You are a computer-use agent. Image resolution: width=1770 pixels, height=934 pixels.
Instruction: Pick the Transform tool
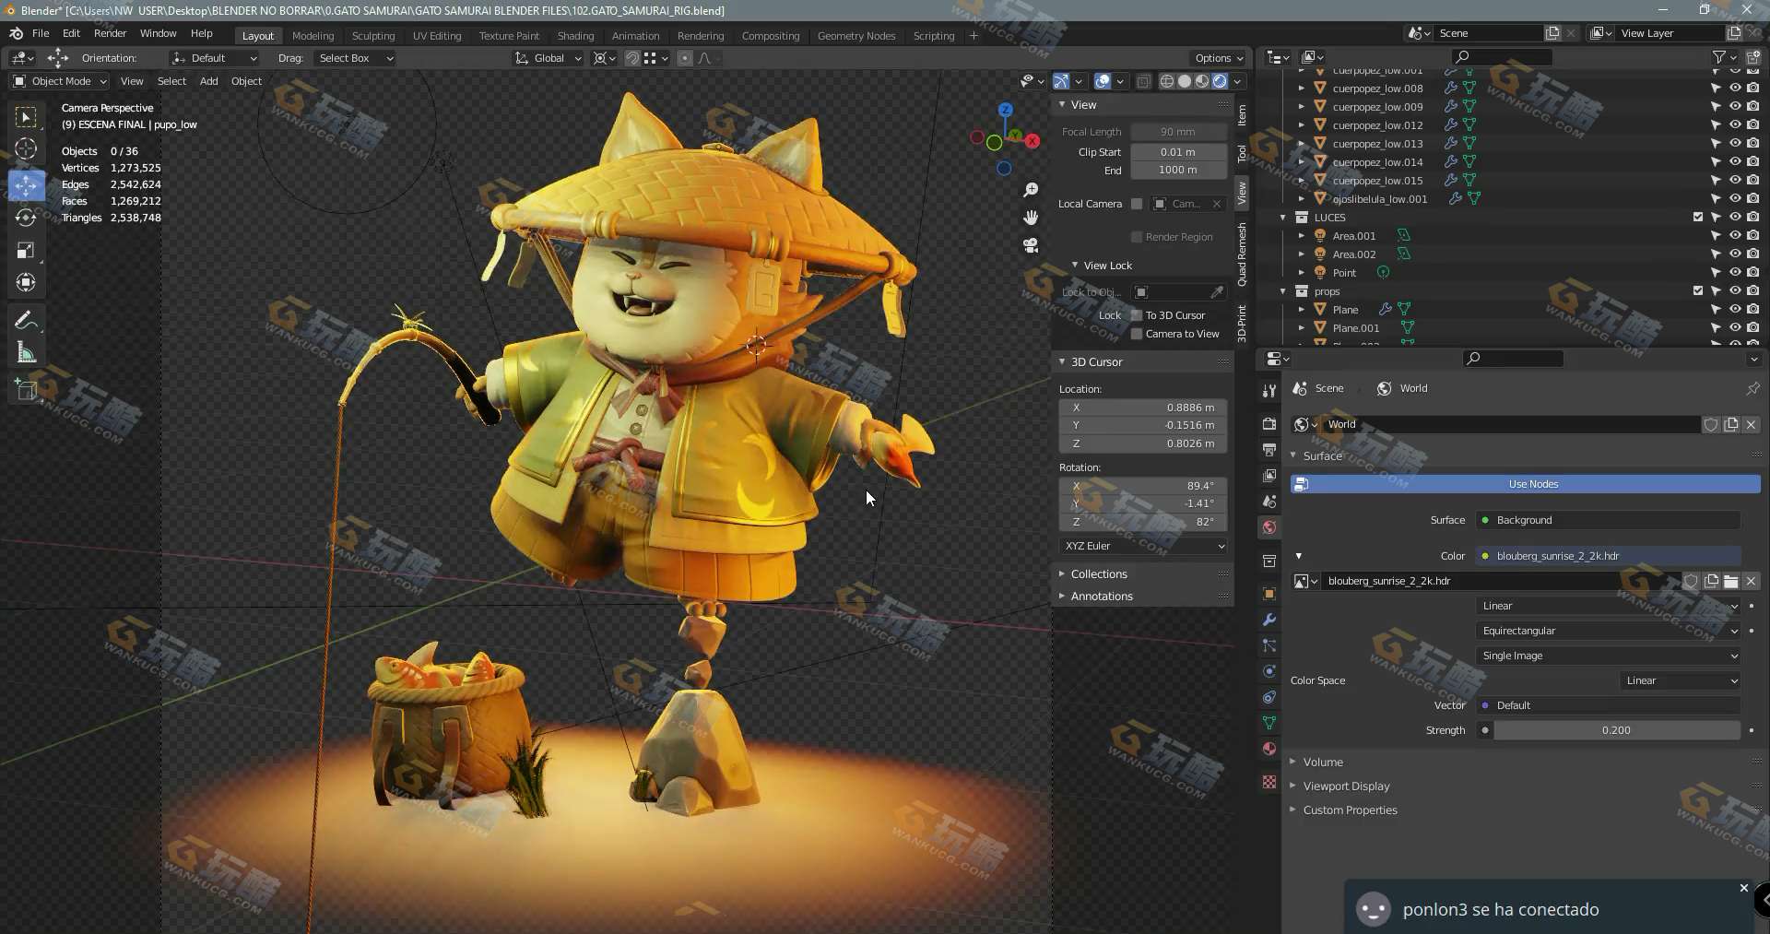click(x=27, y=282)
